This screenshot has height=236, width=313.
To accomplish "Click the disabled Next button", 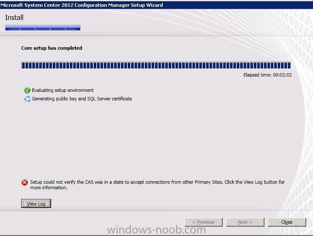I will point(245,222).
